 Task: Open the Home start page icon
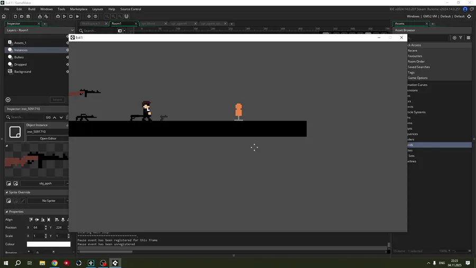click(4, 16)
